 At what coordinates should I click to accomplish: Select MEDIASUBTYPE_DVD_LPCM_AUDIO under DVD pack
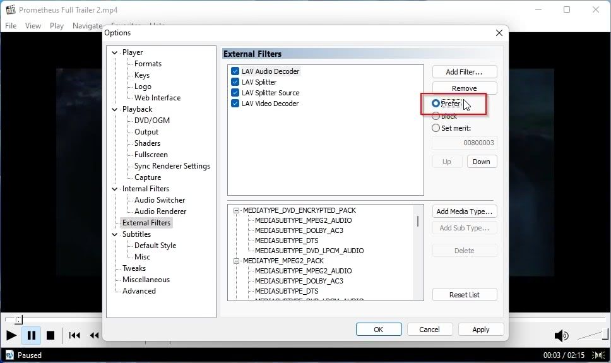[309, 251]
